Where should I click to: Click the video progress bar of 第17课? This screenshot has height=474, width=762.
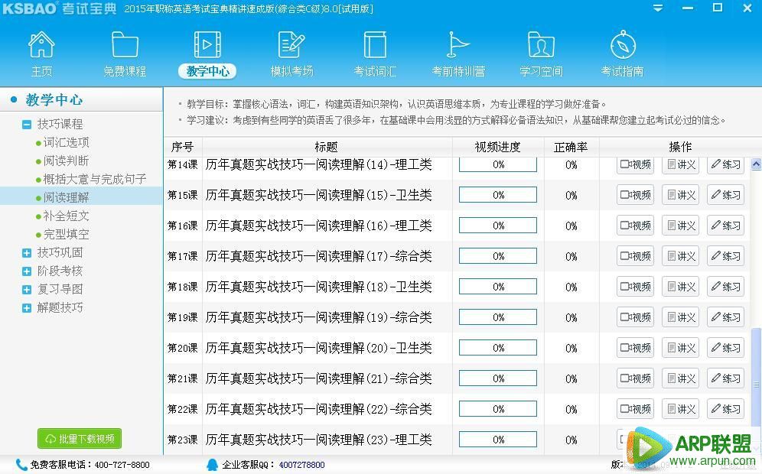point(498,256)
